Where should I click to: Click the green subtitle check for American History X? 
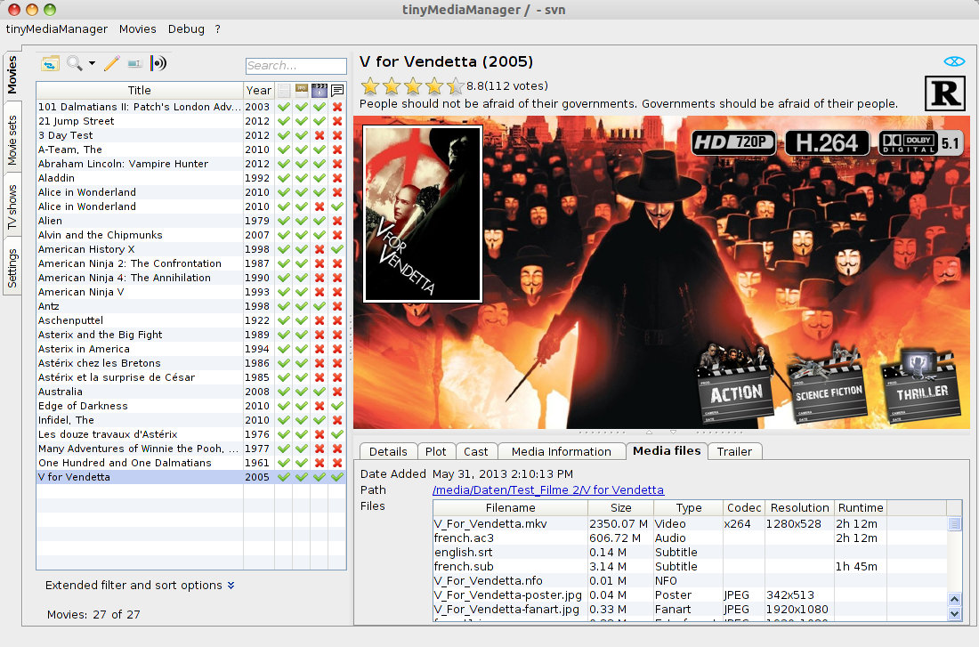coord(337,249)
